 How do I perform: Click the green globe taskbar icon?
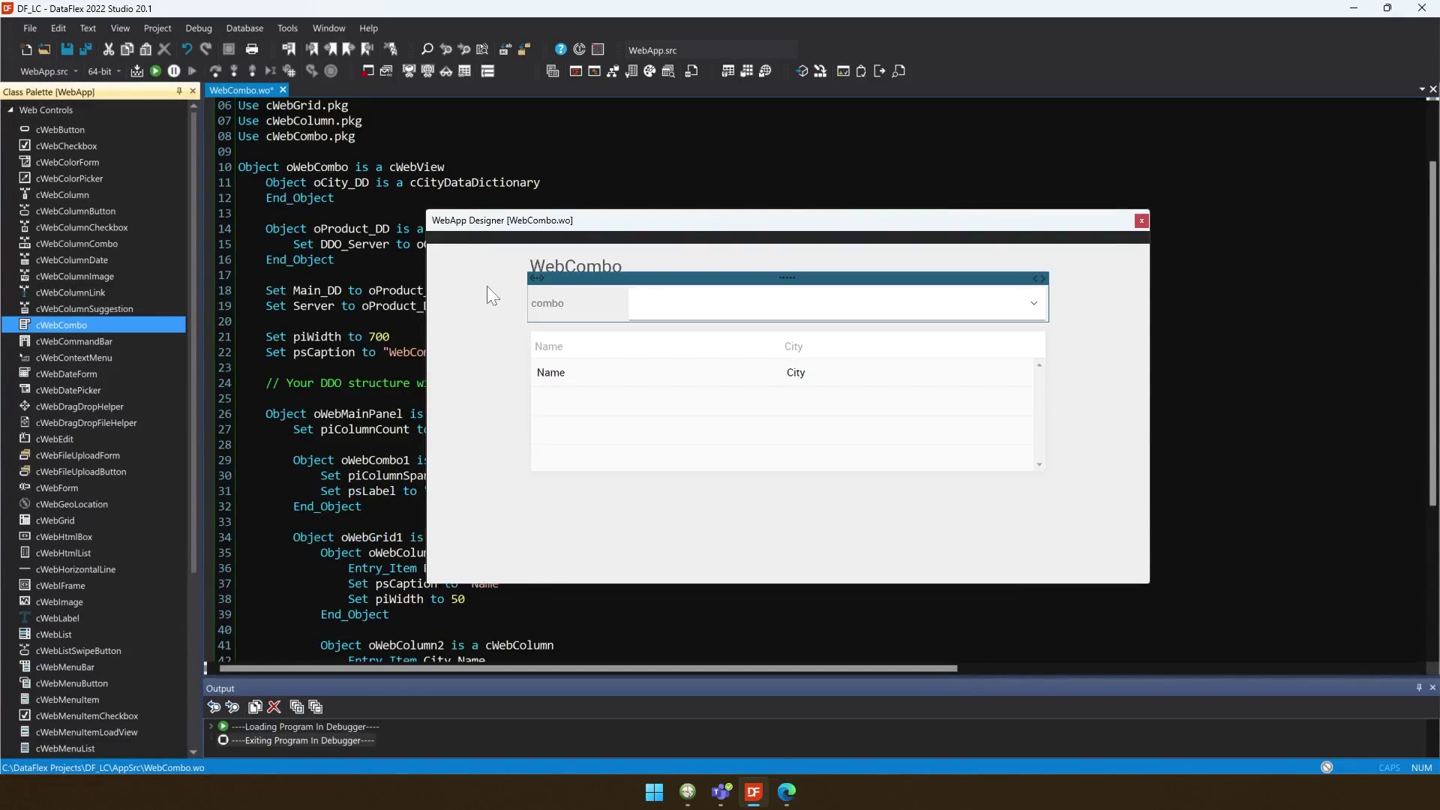pyautogui.click(x=688, y=792)
